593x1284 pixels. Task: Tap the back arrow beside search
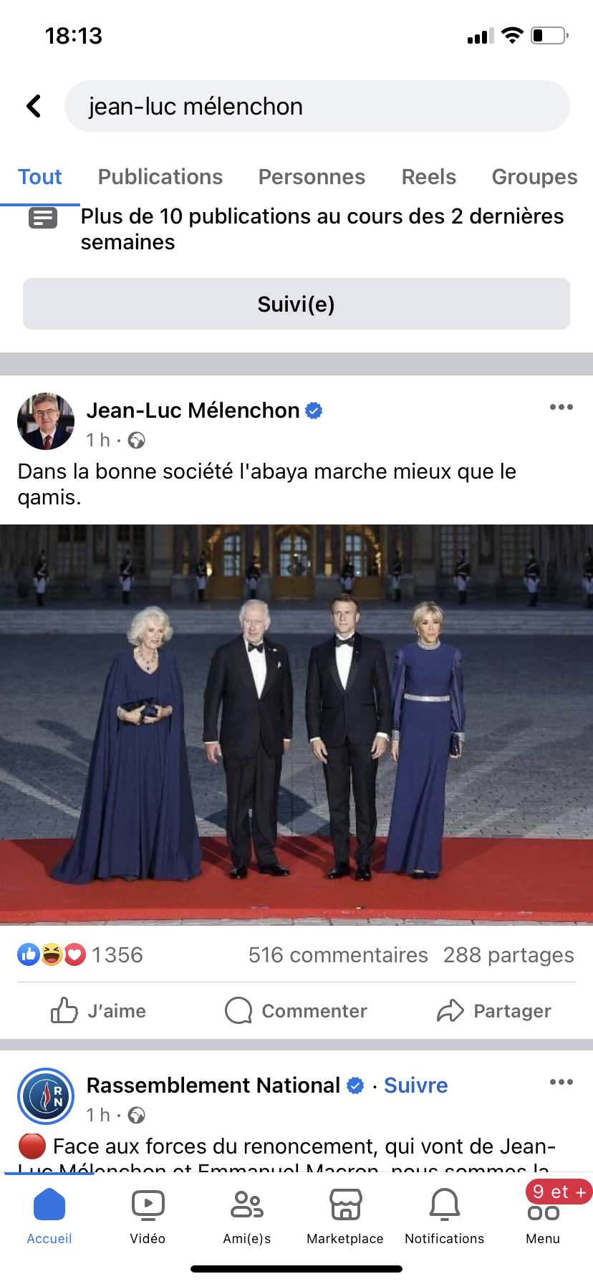[34, 106]
